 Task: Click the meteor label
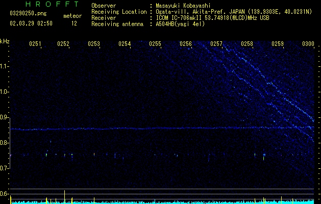[x=72, y=16]
